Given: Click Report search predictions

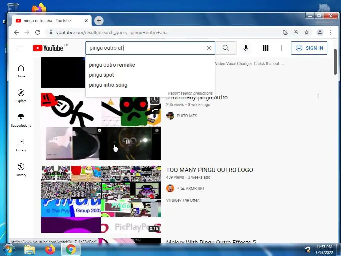Looking at the screenshot, I should tap(190, 93).
